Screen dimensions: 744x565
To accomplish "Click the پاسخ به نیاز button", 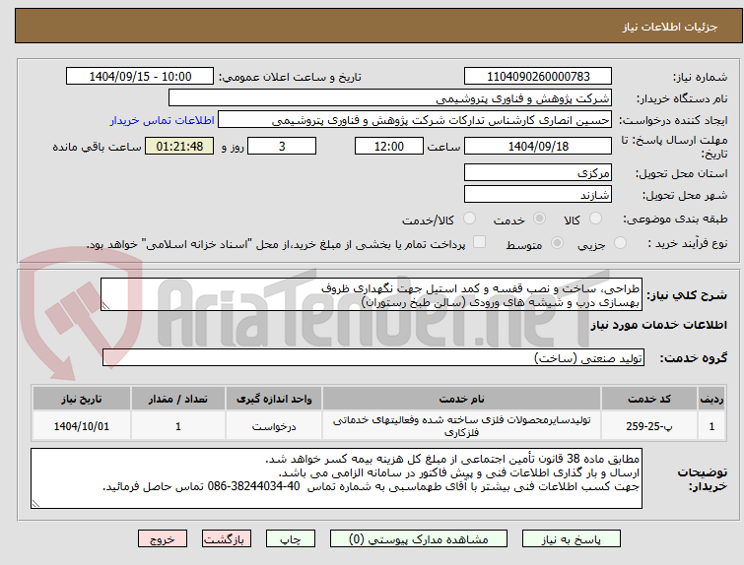I will point(572,539).
